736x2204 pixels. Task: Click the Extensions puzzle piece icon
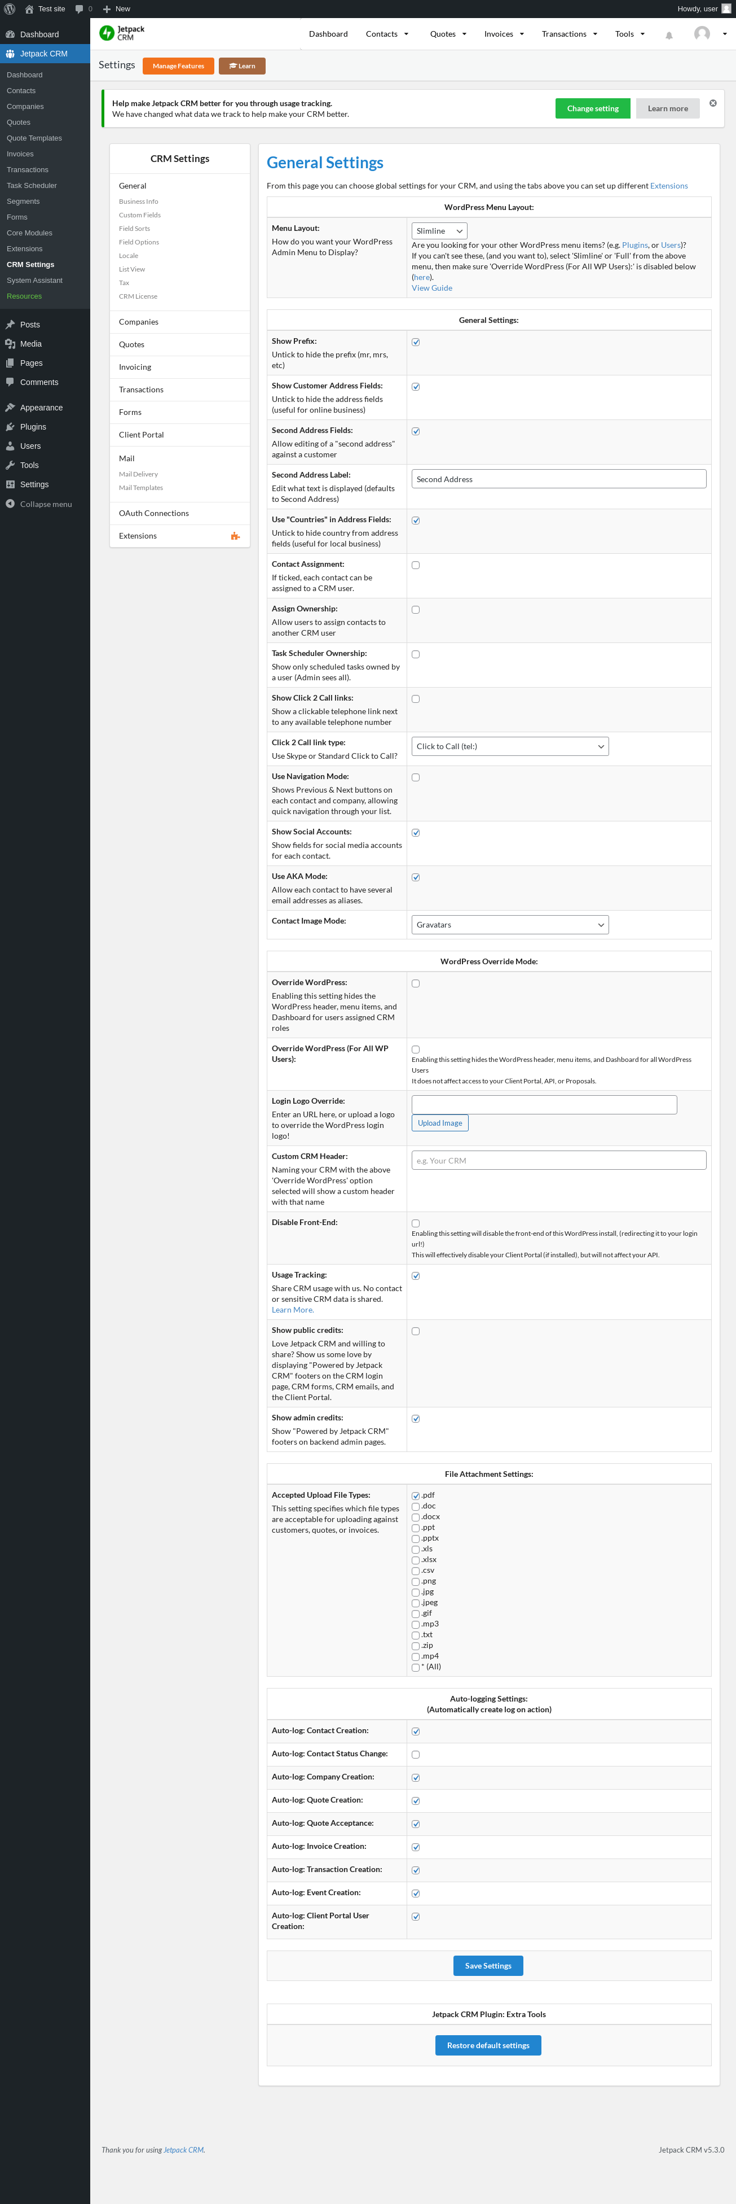(235, 536)
